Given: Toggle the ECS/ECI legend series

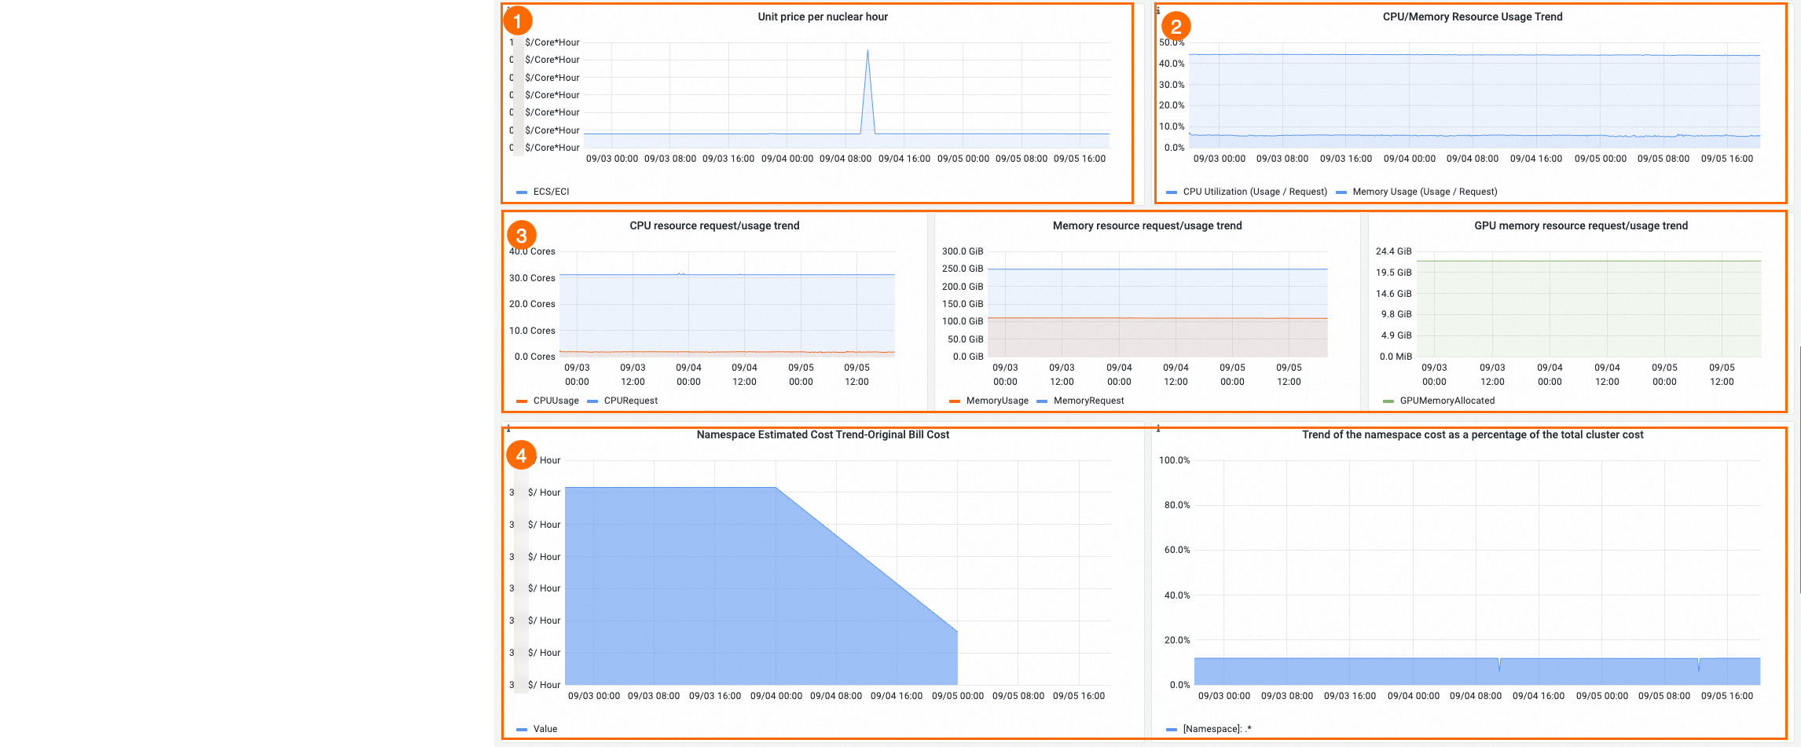Looking at the screenshot, I should 551,192.
